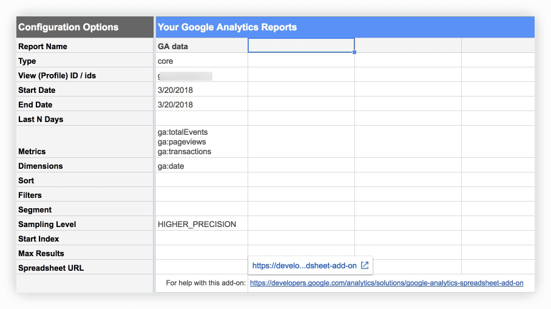Select the End Date value 3/20/2018

tap(201, 104)
